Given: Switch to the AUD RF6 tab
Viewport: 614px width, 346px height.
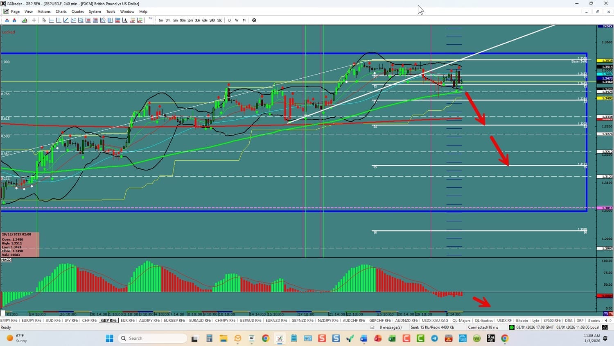Looking at the screenshot, I should (53, 321).
